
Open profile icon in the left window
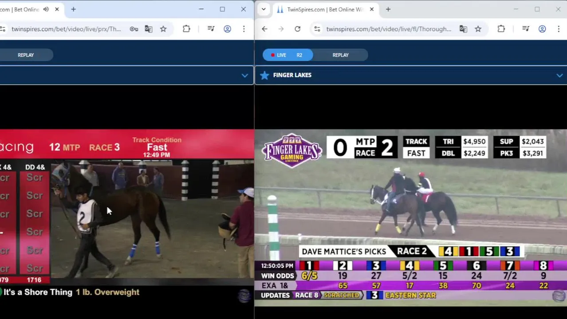227,29
